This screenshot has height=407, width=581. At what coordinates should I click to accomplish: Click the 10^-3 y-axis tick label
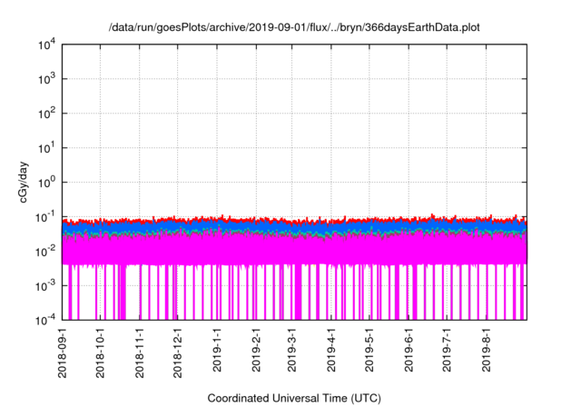[45, 286]
